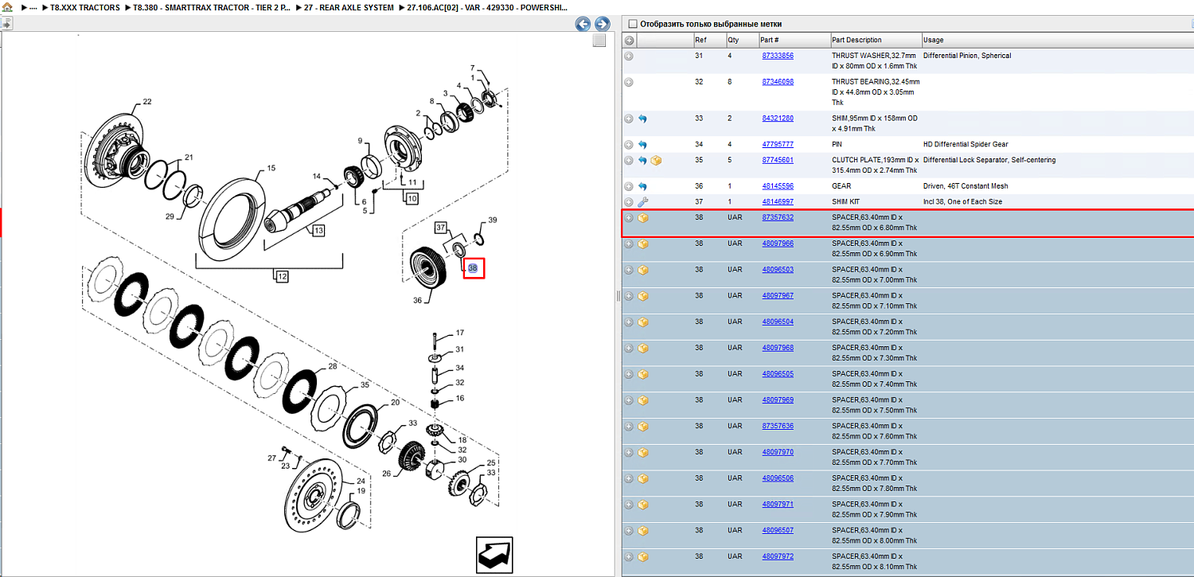Click the blue arrow icon in CLUTCH PLATE row

click(x=642, y=160)
